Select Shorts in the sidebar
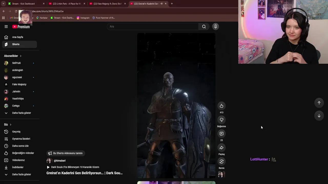Viewport: 328px width, 184px height. 19,44
